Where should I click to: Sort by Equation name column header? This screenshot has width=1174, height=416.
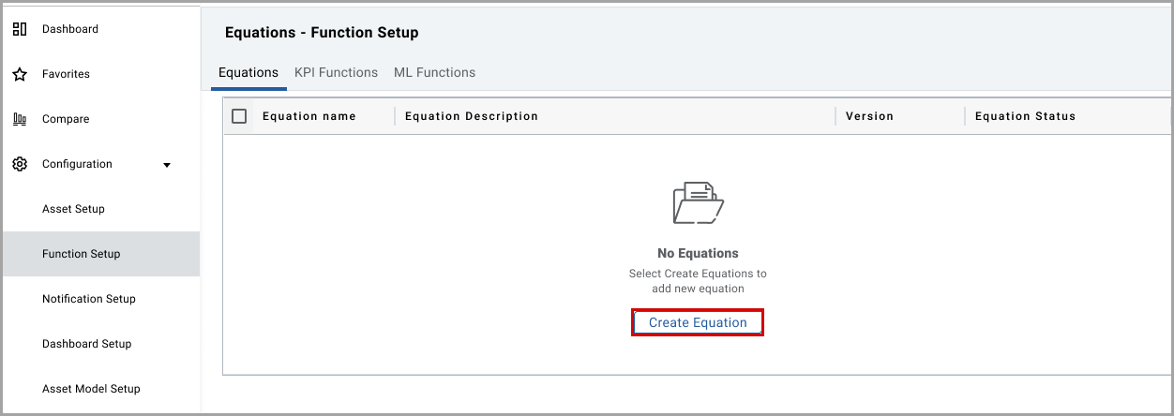pyautogui.click(x=309, y=116)
